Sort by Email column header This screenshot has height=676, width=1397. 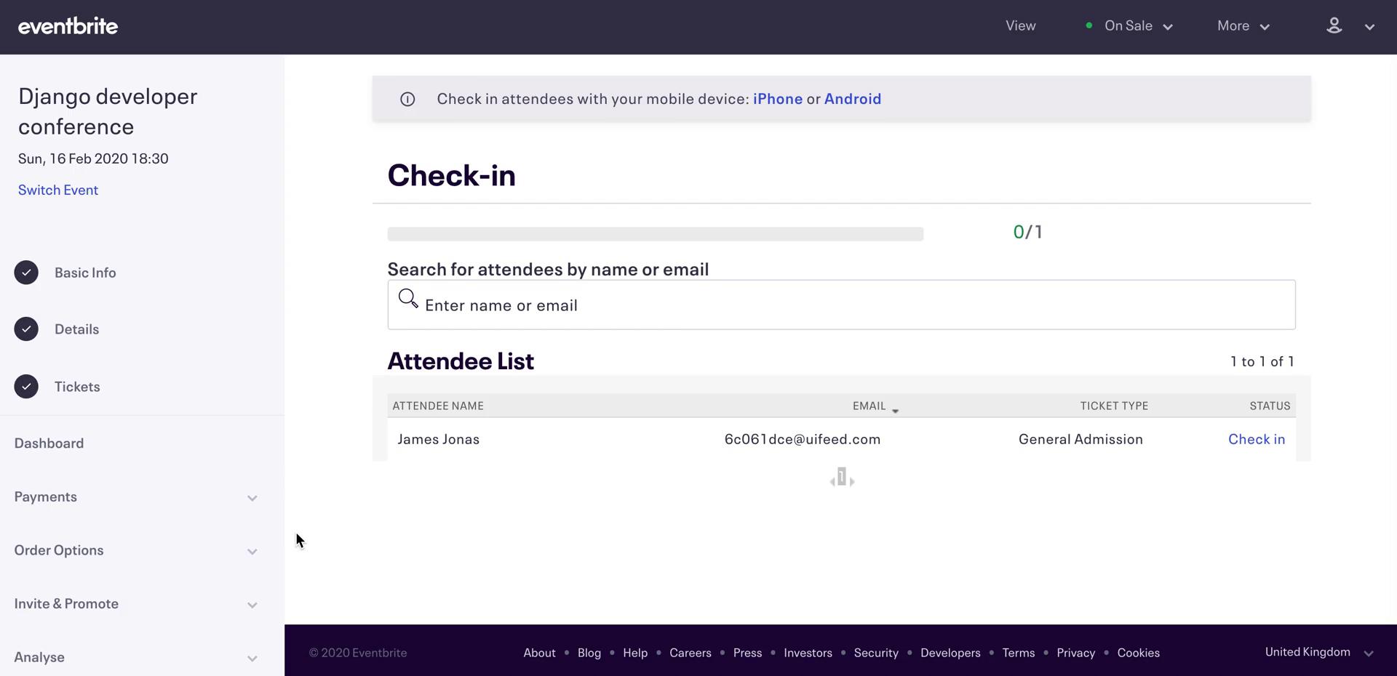[869, 406]
